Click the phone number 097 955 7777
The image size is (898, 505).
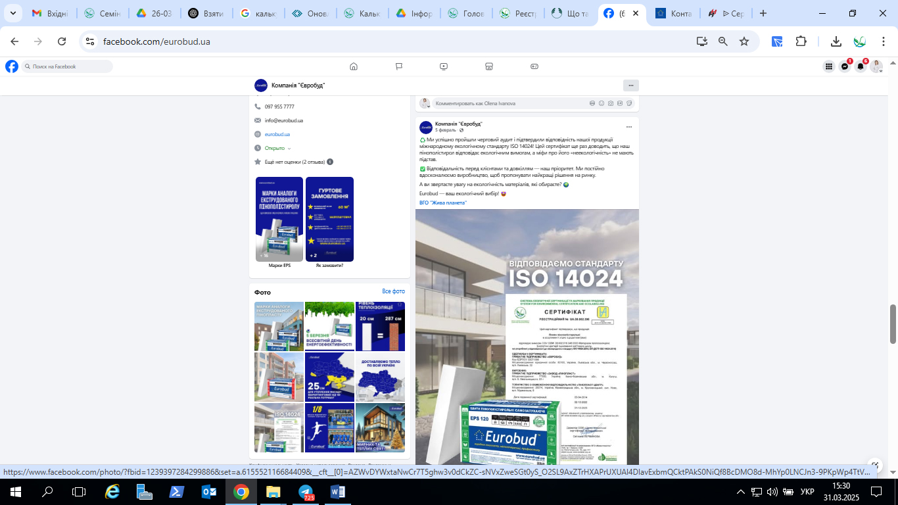coord(279,107)
